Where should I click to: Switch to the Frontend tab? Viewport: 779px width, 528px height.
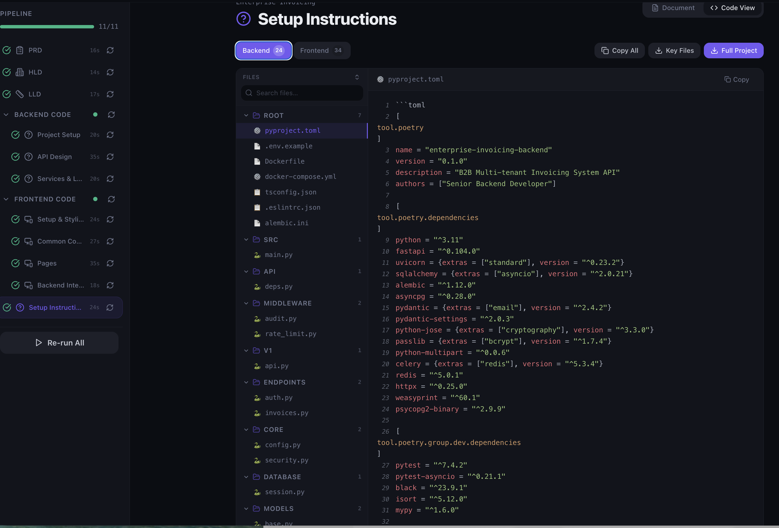(x=322, y=50)
